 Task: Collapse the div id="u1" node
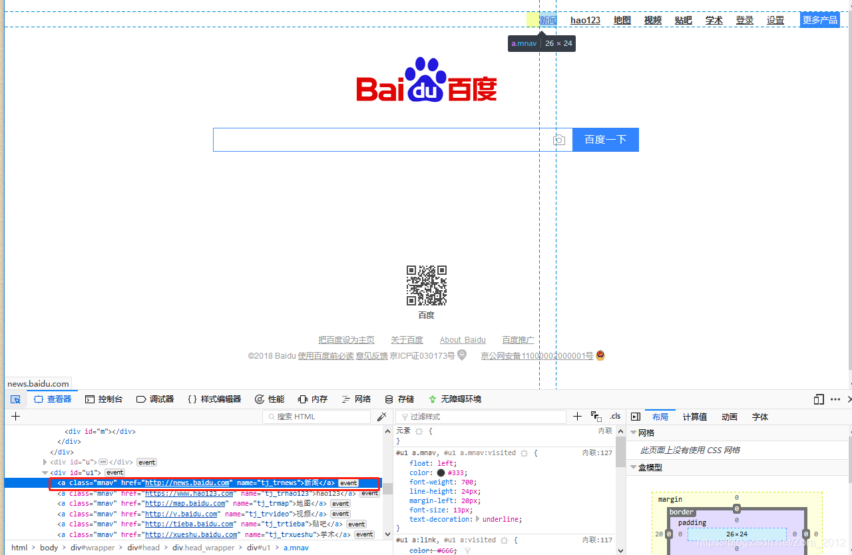click(x=45, y=472)
